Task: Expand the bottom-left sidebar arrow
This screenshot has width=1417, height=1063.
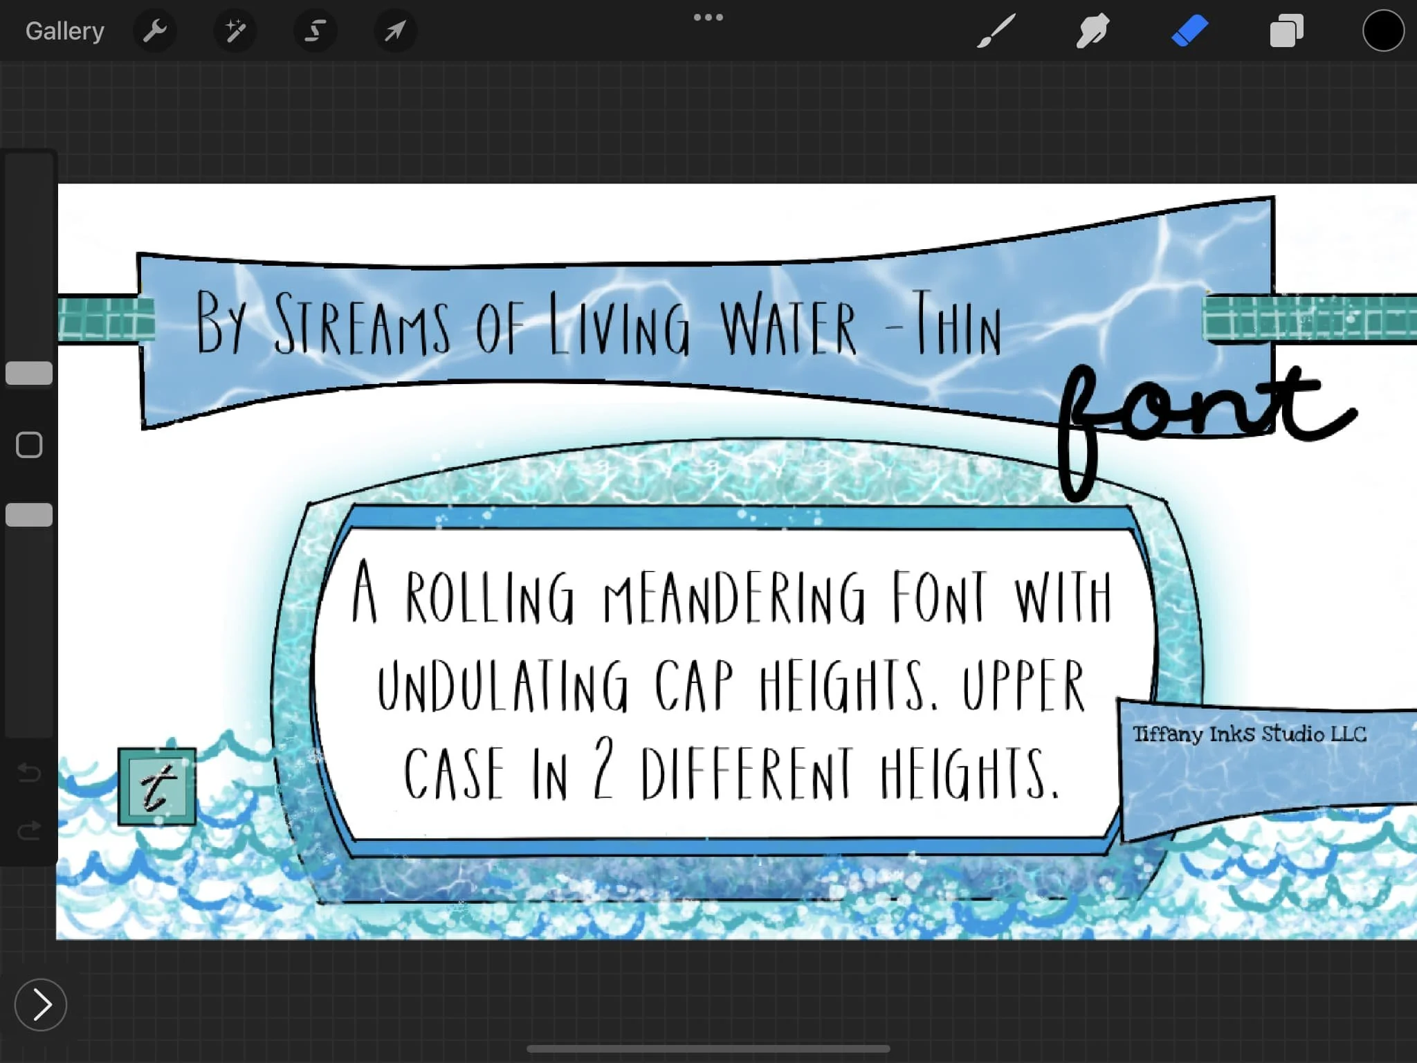Action: [41, 1005]
